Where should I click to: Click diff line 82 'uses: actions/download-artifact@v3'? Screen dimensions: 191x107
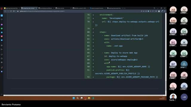pyautogui.click(x=124, y=39)
